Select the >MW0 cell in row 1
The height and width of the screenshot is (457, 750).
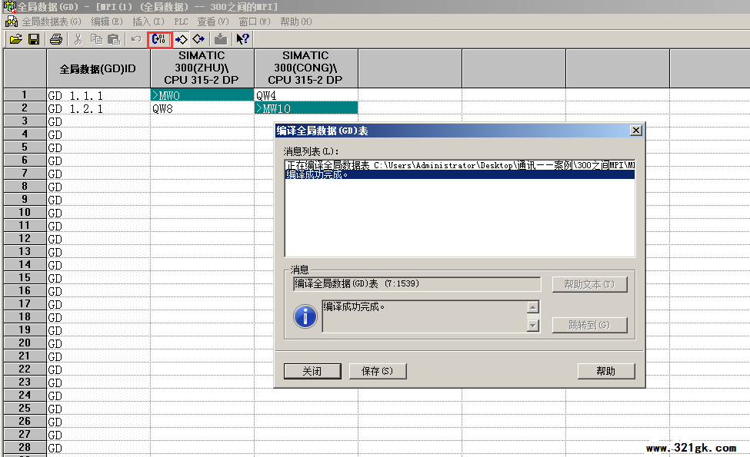[202, 95]
